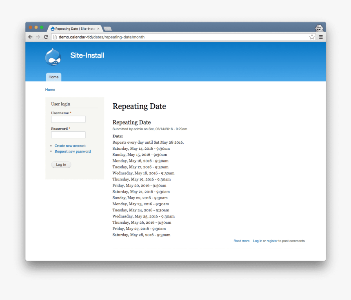Click 'Sunday, May 22, 2016 - 9:30am'
The image size is (351, 300).
tap(140, 198)
